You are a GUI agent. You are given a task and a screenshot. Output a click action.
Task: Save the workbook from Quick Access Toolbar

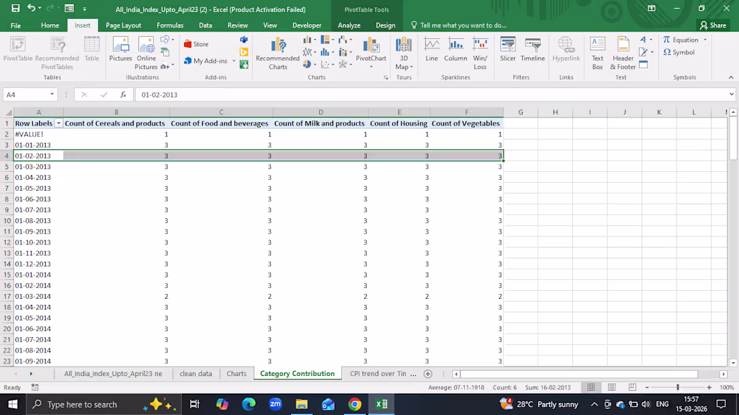pos(15,9)
